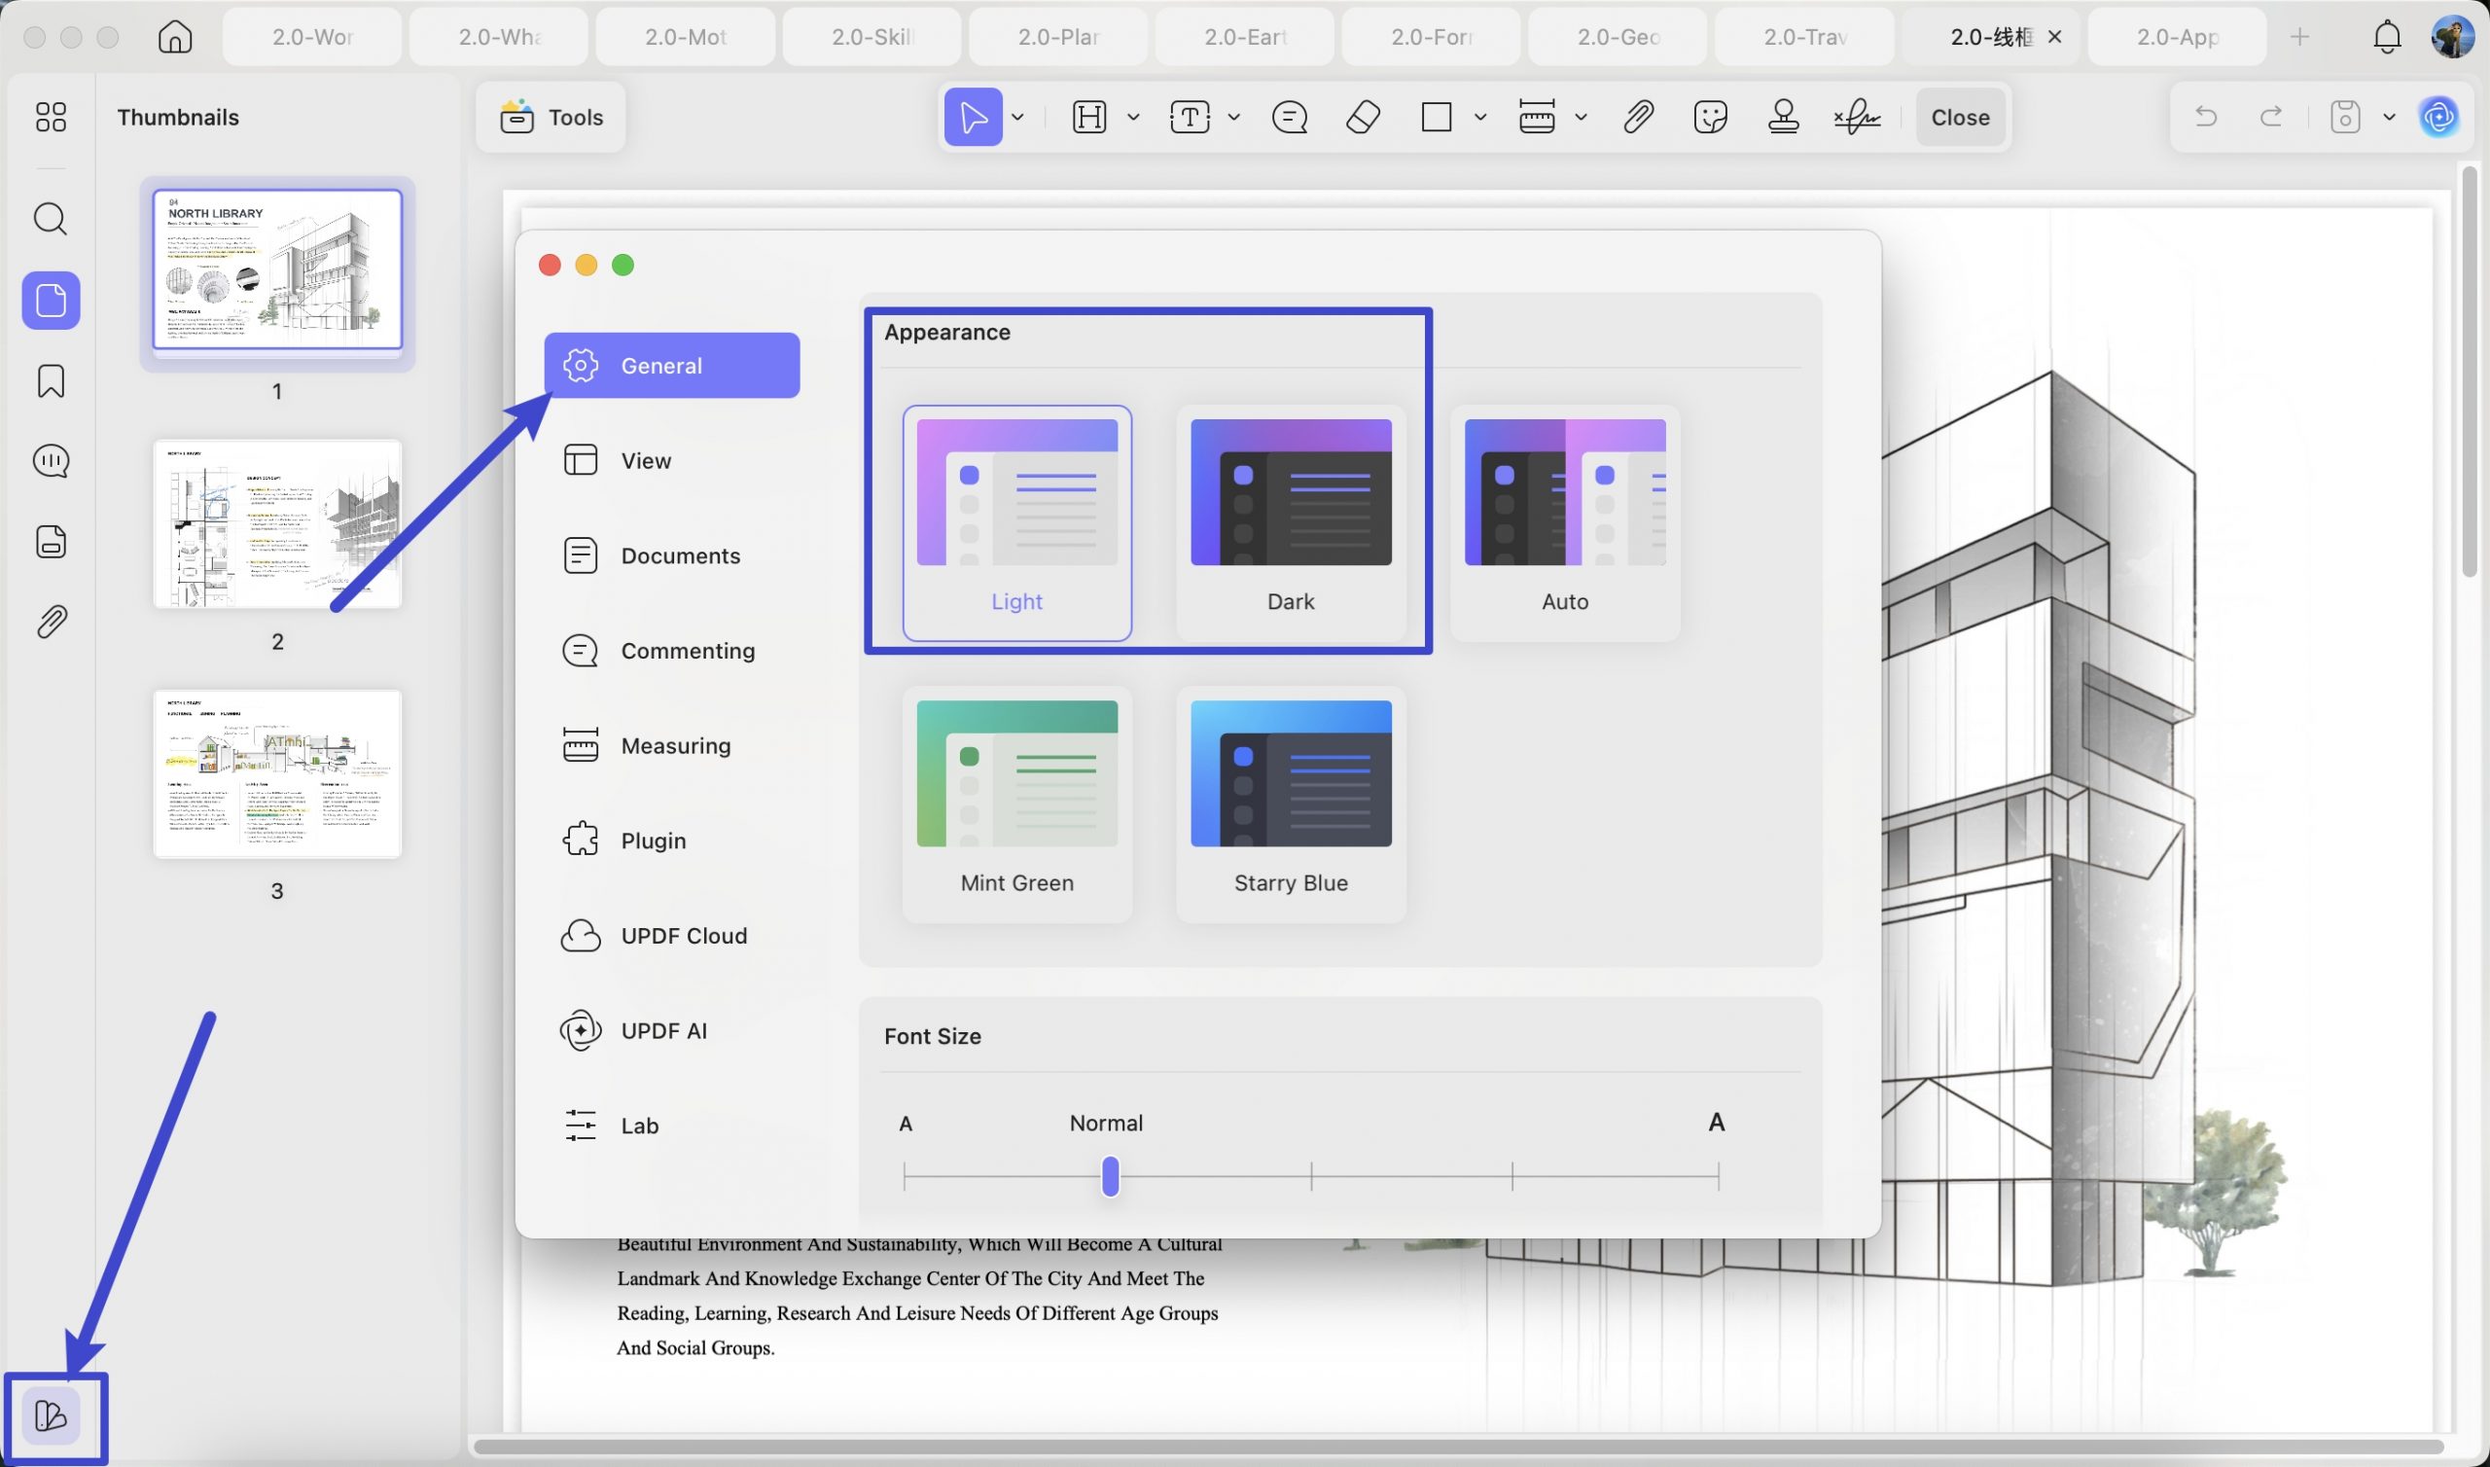The image size is (2490, 1467).
Task: Open View preferences section
Action: pyautogui.click(x=672, y=461)
